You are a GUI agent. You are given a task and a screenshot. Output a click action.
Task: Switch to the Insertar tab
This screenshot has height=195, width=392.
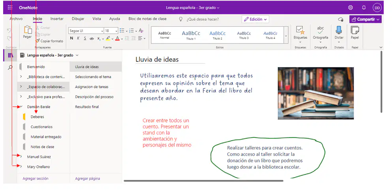click(x=57, y=19)
